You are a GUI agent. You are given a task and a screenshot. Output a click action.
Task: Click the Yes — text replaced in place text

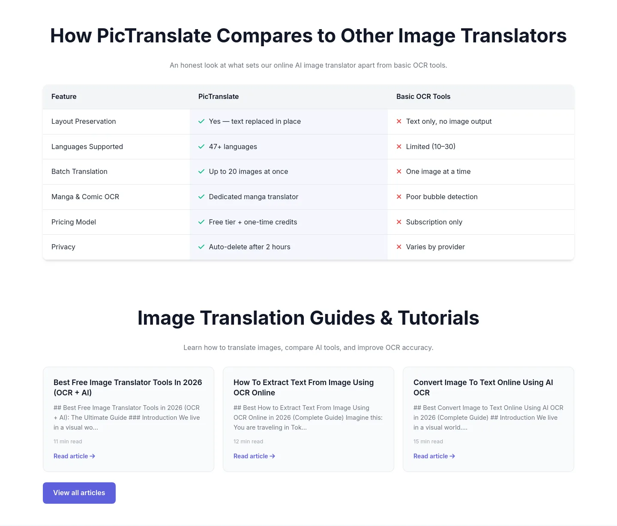(255, 121)
